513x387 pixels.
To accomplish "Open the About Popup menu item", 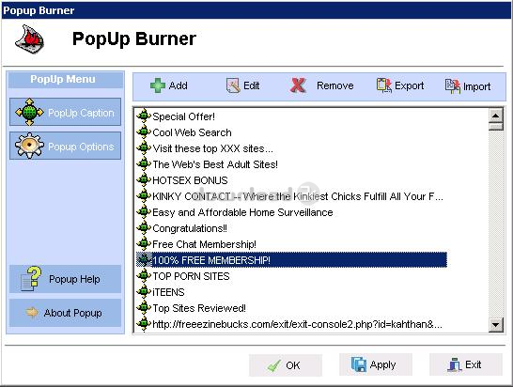I will click(x=65, y=313).
